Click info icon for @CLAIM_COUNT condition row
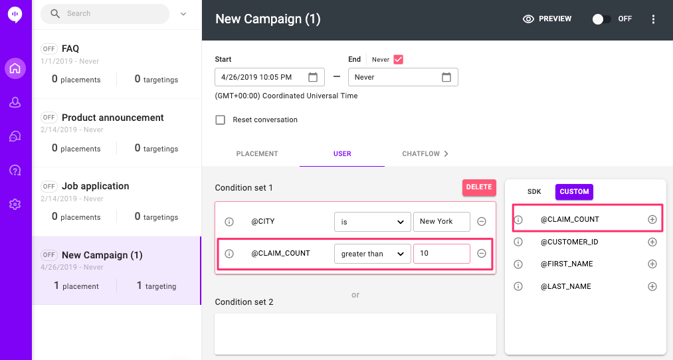Image resolution: width=673 pixels, height=360 pixels. tap(229, 254)
